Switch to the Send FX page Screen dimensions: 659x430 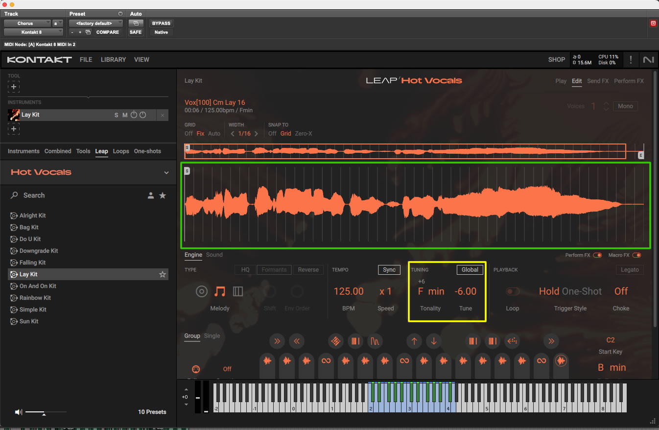[598, 81]
